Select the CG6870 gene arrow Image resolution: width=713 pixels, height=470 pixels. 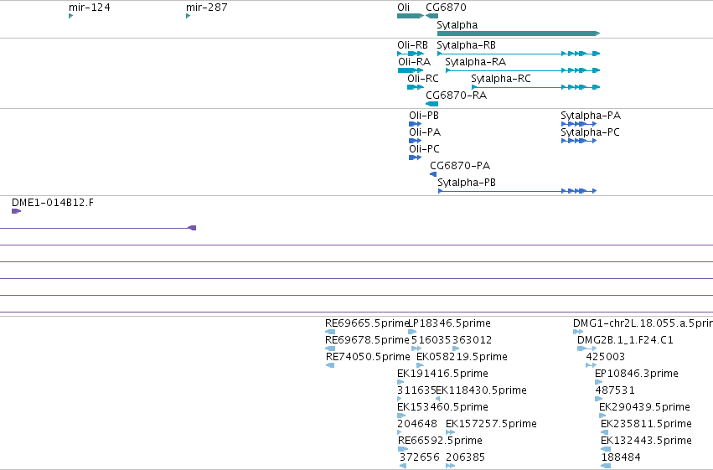(x=431, y=16)
